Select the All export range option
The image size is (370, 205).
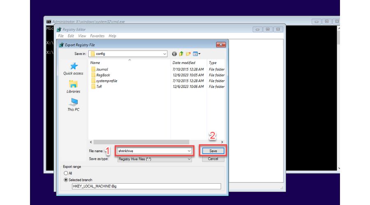pyautogui.click(x=66, y=173)
